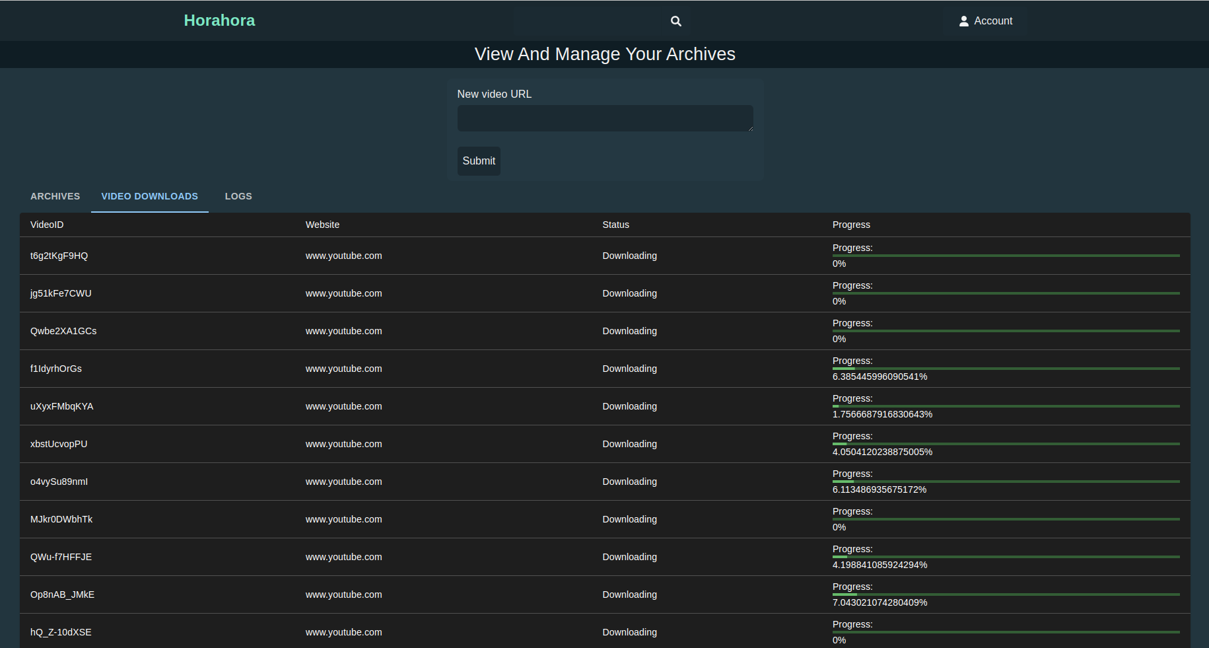Click the Account user icon

coord(963,21)
